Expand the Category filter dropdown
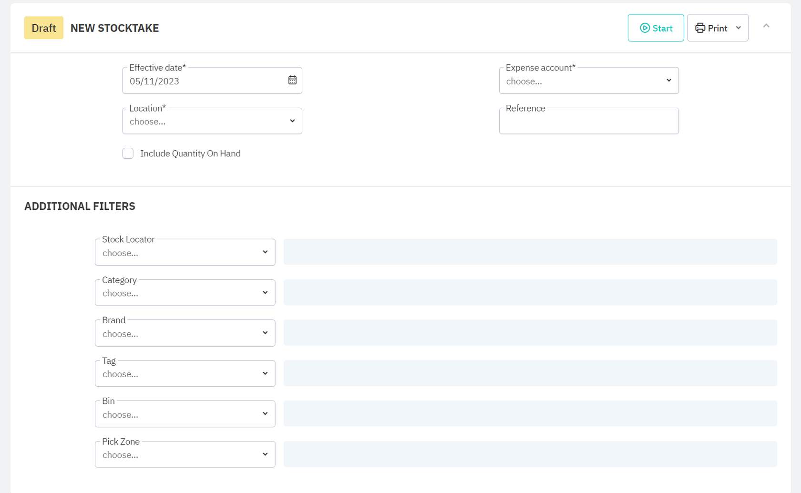The image size is (801, 493). (185, 293)
